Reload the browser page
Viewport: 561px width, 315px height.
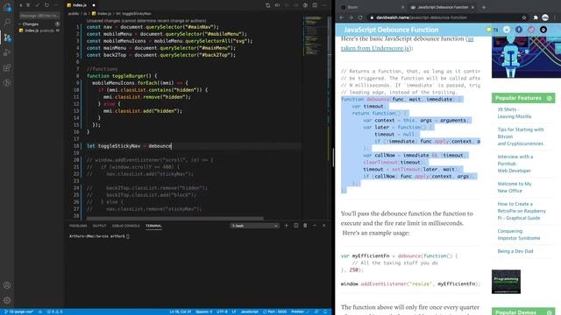click(x=360, y=17)
